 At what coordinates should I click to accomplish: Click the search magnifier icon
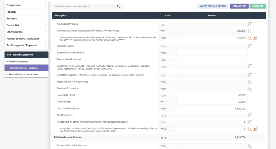[x=119, y=6]
